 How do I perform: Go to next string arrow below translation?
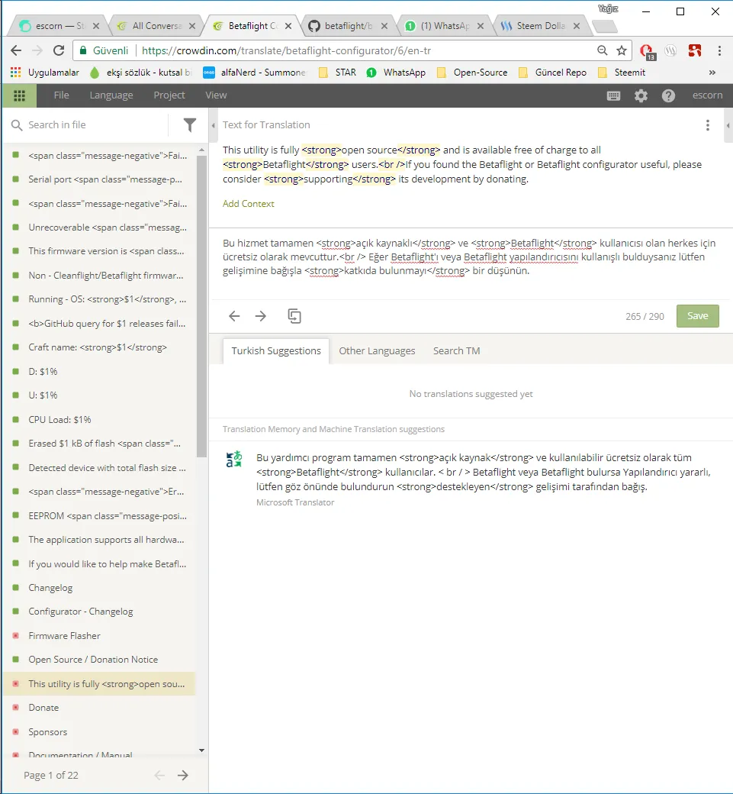click(261, 316)
